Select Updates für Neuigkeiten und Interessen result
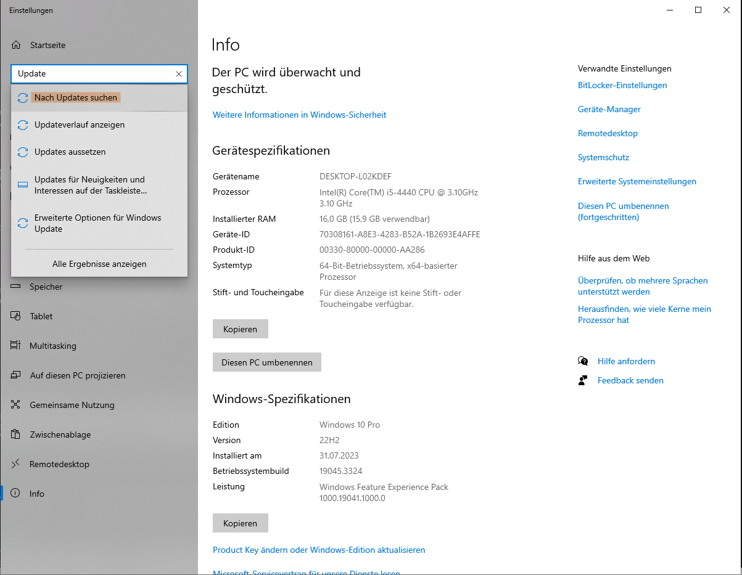 click(99, 185)
